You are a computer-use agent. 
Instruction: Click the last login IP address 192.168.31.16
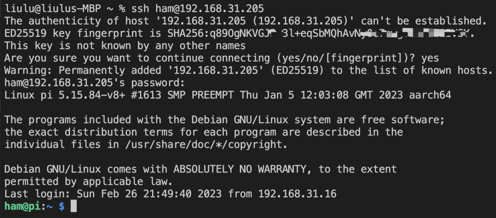[x=297, y=194]
